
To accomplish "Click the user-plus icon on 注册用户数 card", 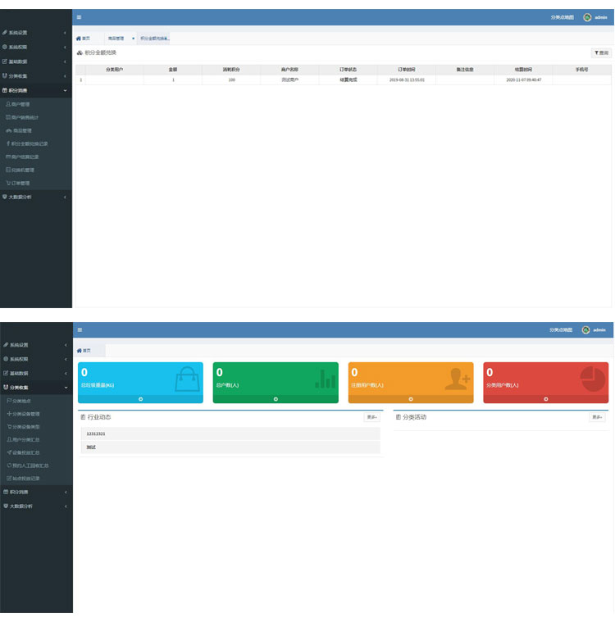I will coord(457,379).
